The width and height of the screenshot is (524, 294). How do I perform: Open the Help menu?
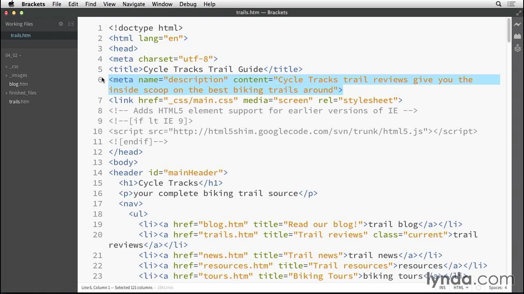point(209,4)
